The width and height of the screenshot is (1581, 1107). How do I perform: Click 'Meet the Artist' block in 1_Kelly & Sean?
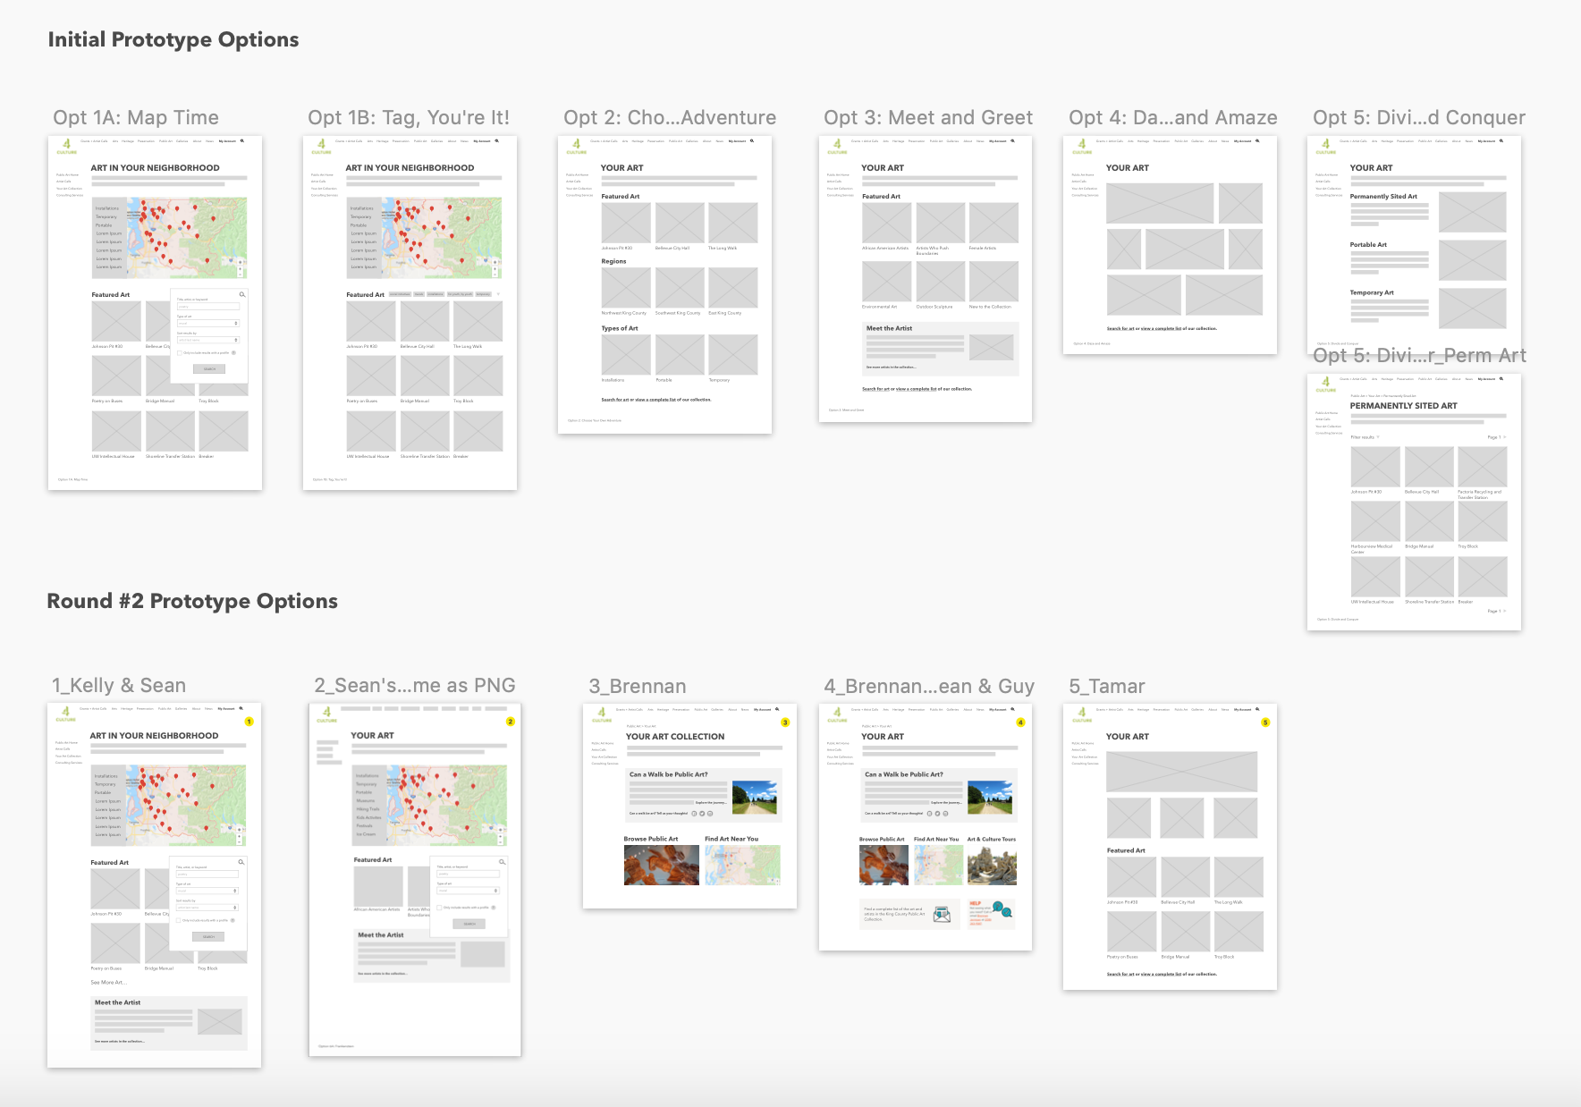point(169,1023)
